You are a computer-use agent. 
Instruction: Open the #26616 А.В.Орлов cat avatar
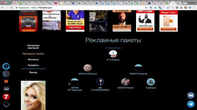[87, 68]
